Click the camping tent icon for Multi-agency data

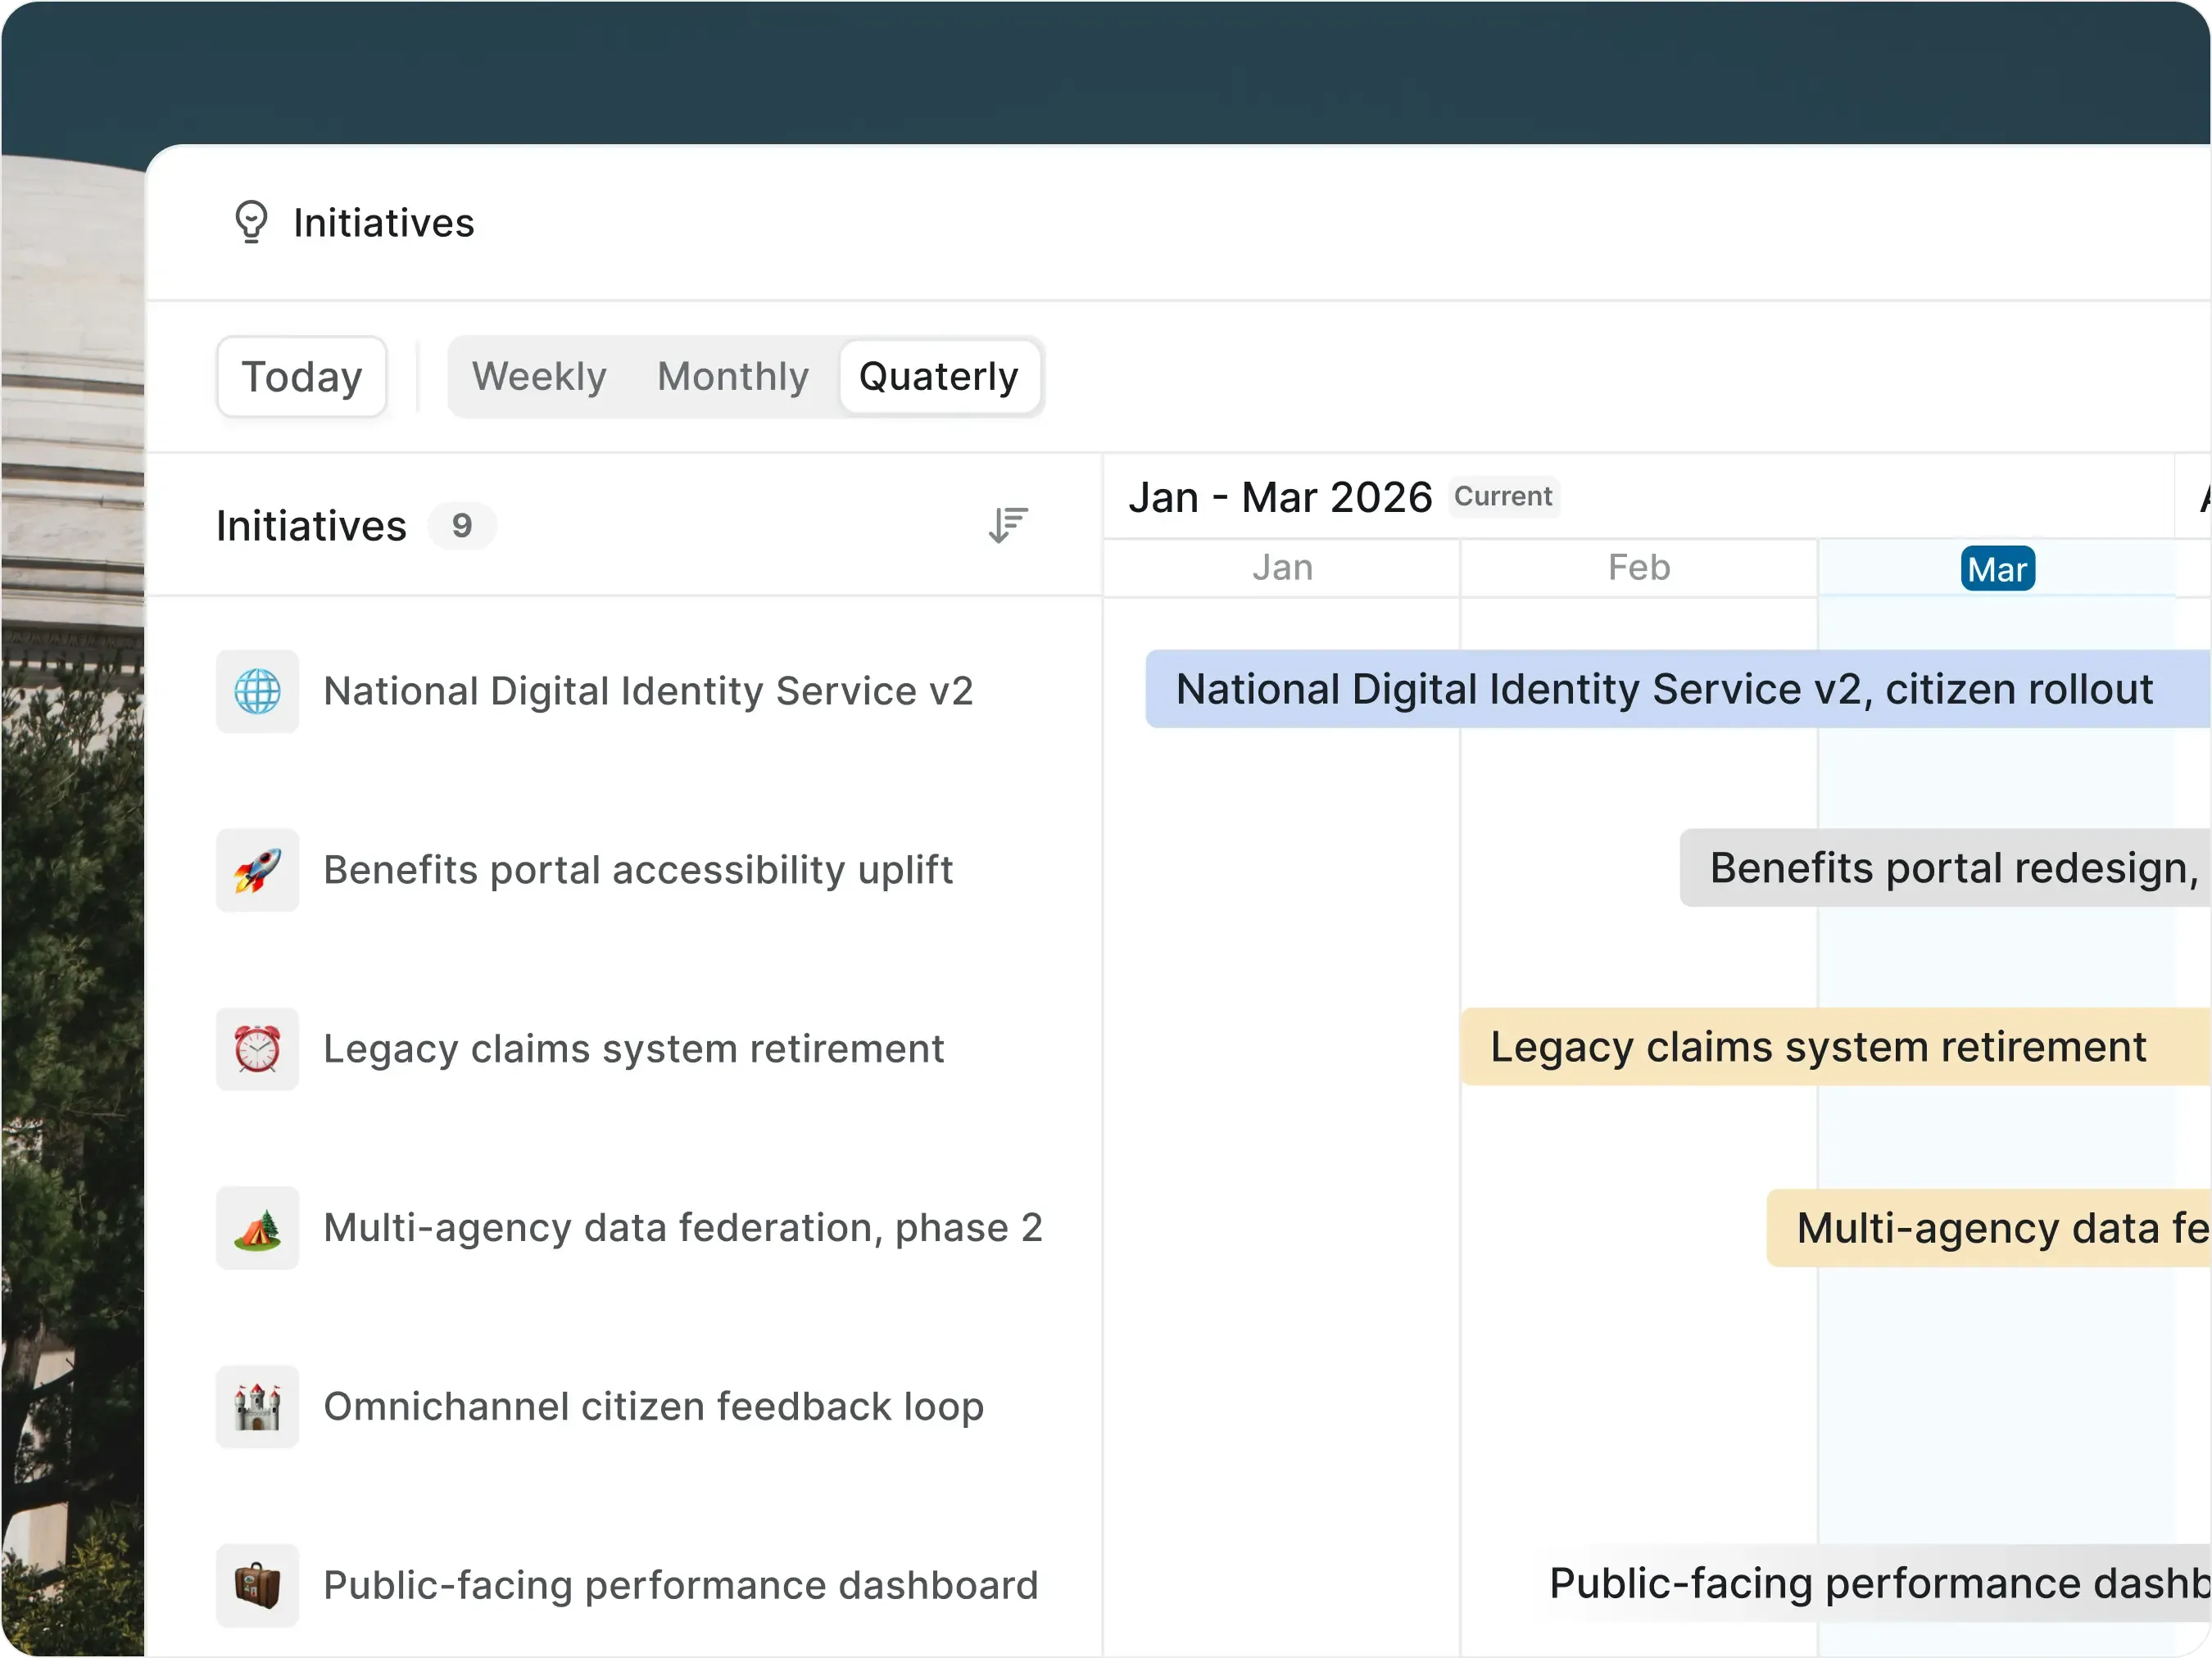click(x=258, y=1228)
